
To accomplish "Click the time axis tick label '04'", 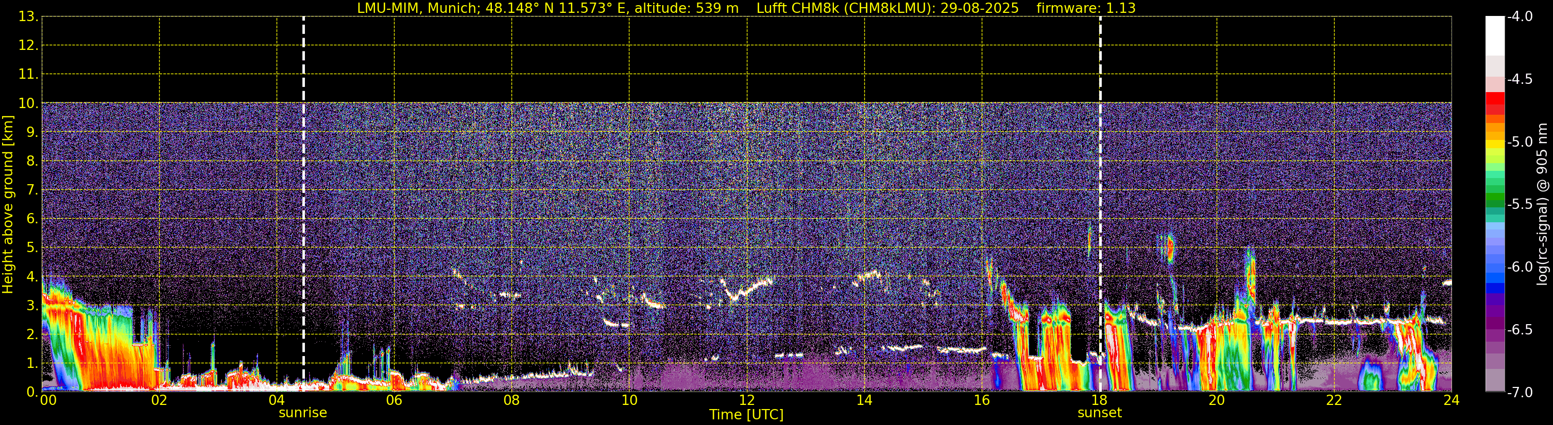I will pyautogui.click(x=277, y=400).
